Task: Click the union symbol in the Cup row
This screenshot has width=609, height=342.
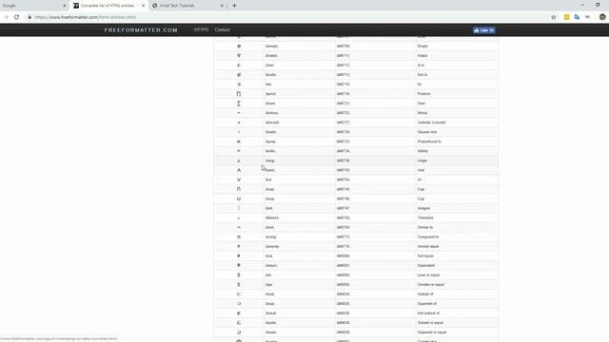Action: click(x=239, y=199)
